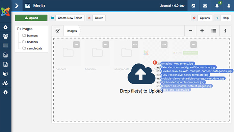Open the Menus list icon in sidebar
Viewport: 234px width, 132px height.
5,45
